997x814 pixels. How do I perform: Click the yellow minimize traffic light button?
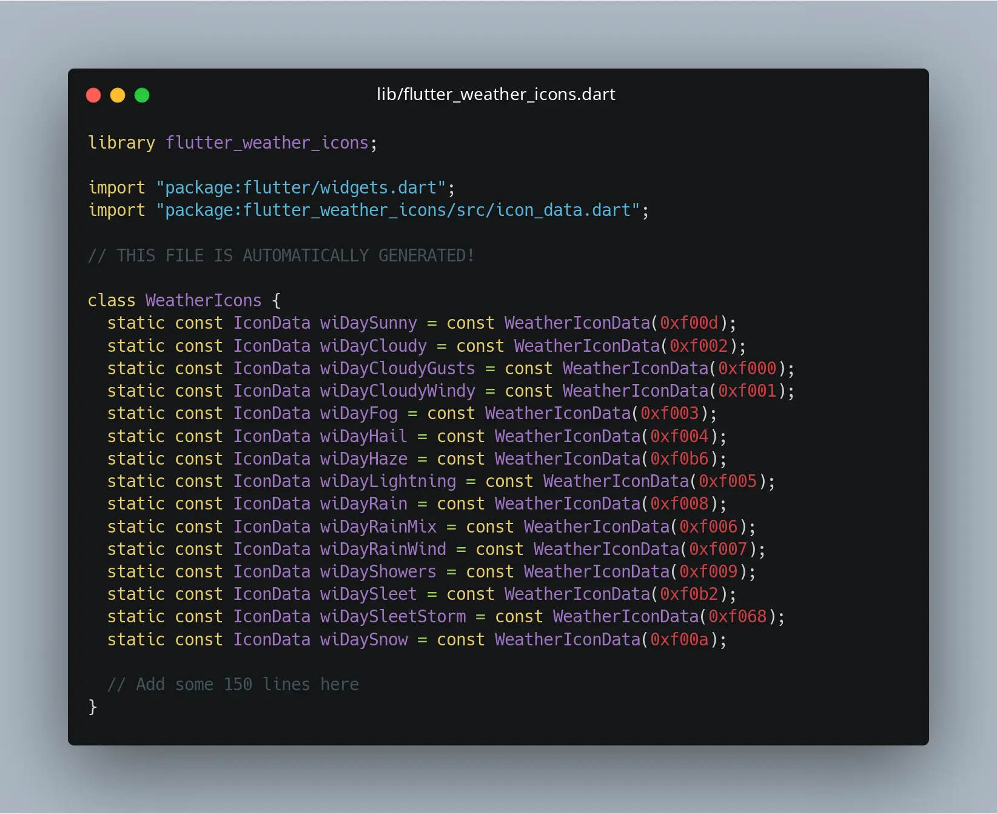tap(118, 95)
